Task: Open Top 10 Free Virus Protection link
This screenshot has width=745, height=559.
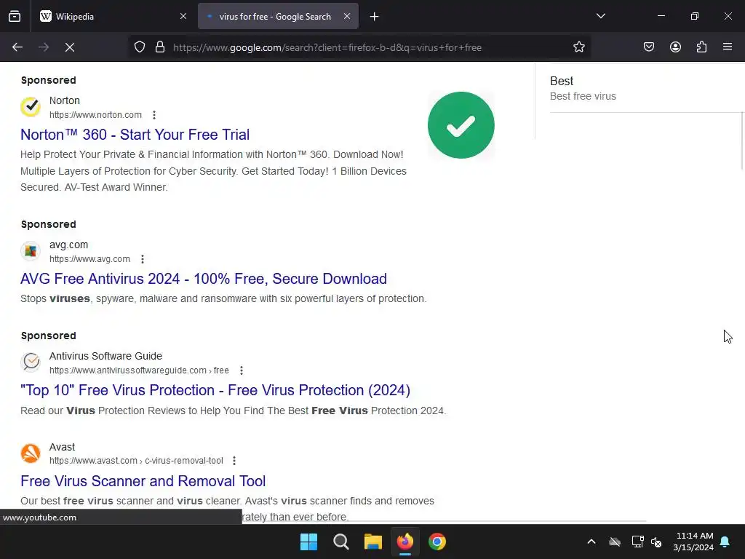Action: coord(215,390)
